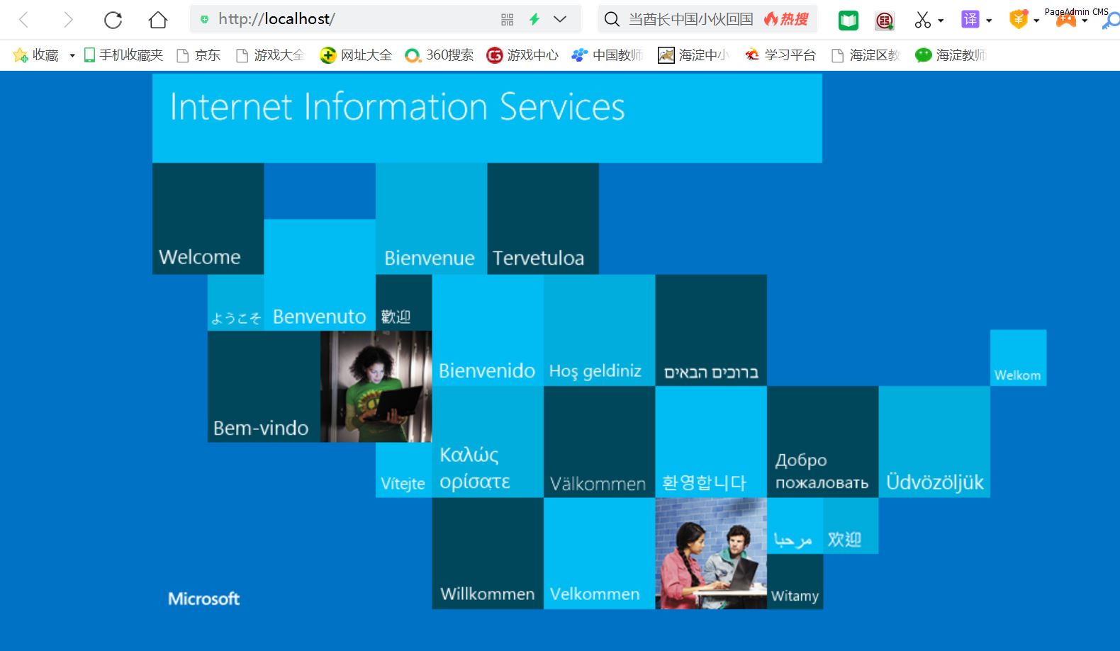Expand the game controller dropdown arrow
Image resolution: width=1120 pixels, height=651 pixels.
pos(1085,21)
